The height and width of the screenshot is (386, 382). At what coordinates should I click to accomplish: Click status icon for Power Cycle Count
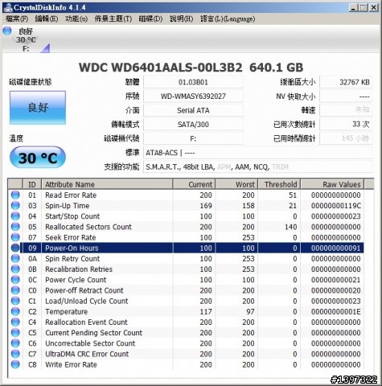pos(15,280)
